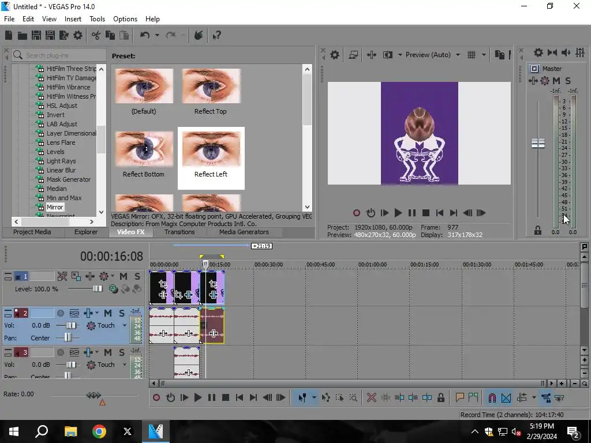Open the Insert menu
Screen dimensions: 591x443
[73, 19]
